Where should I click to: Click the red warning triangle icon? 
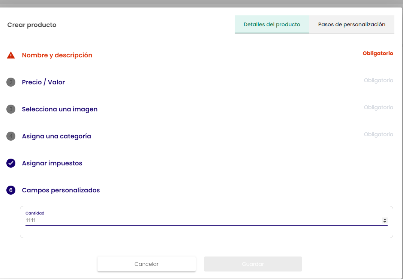pos(11,55)
